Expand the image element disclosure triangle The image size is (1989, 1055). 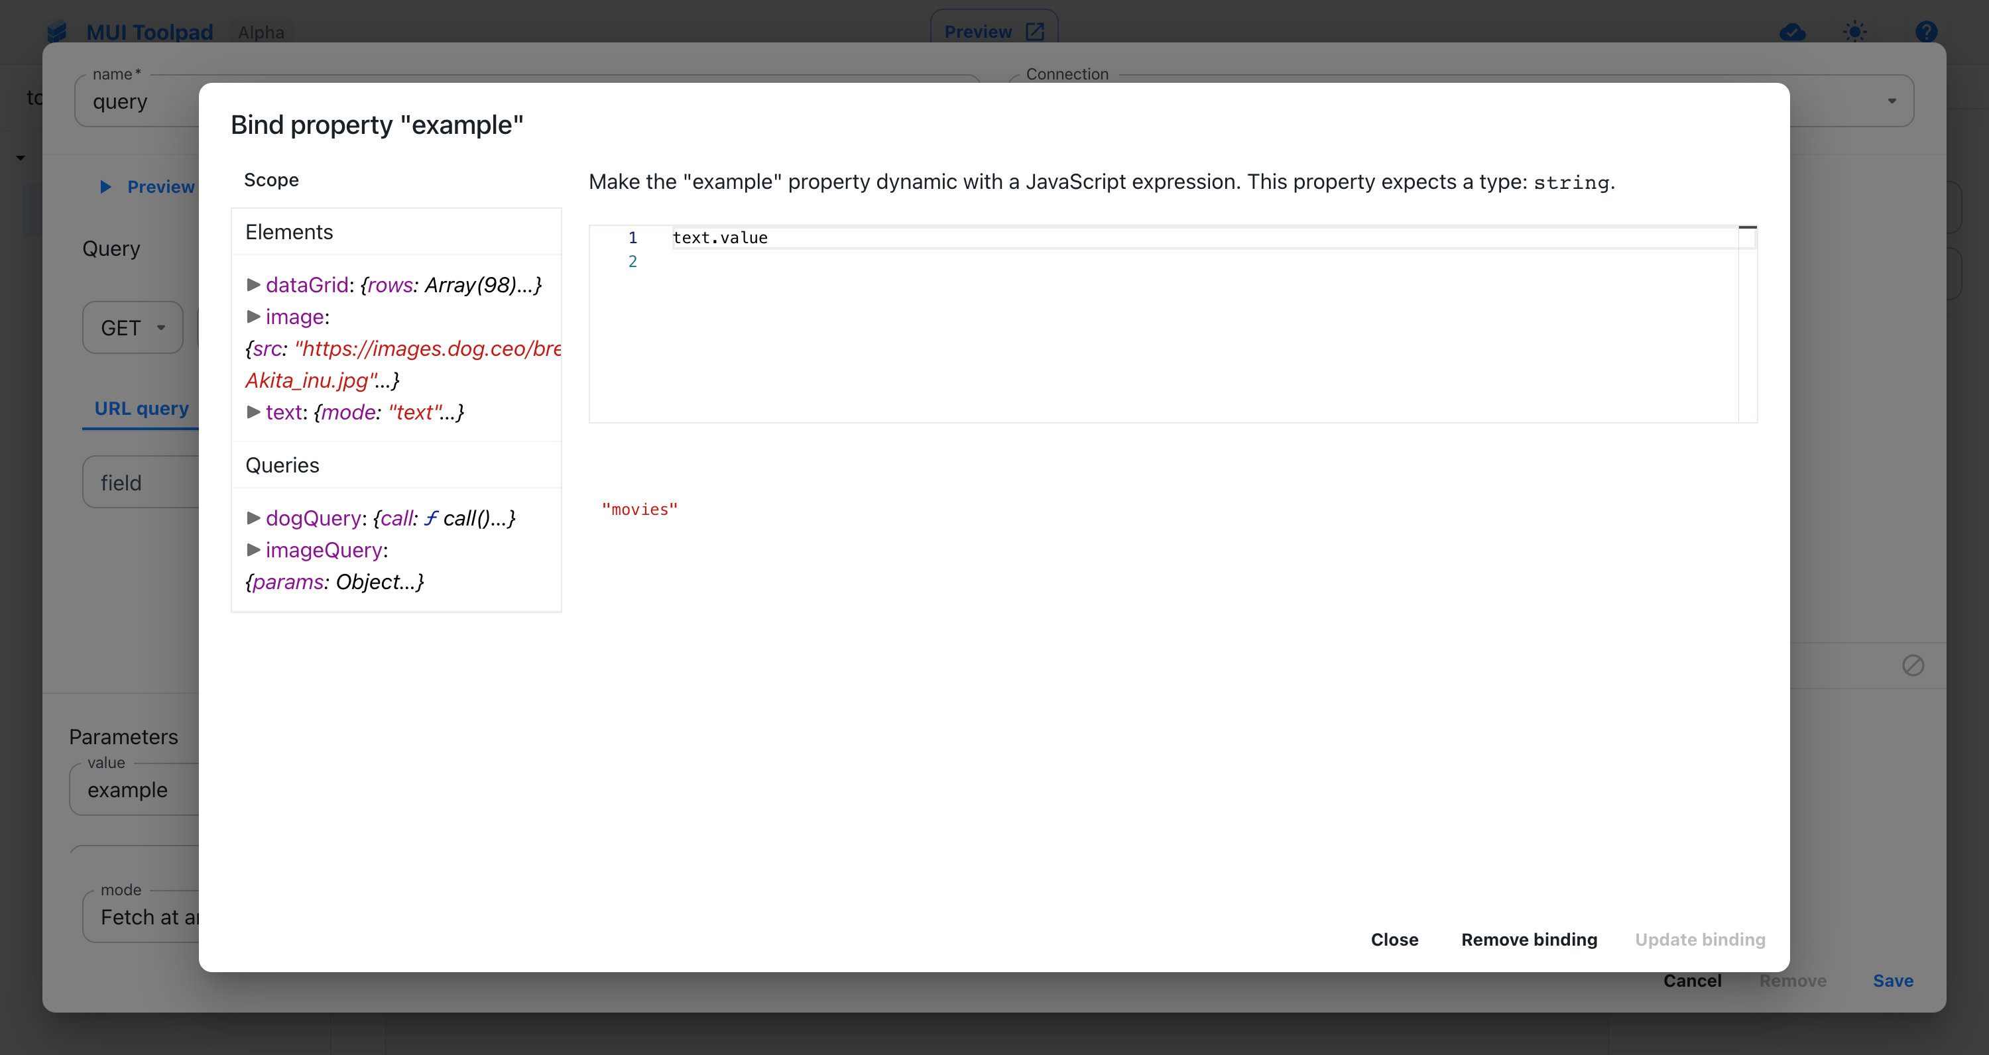254,315
